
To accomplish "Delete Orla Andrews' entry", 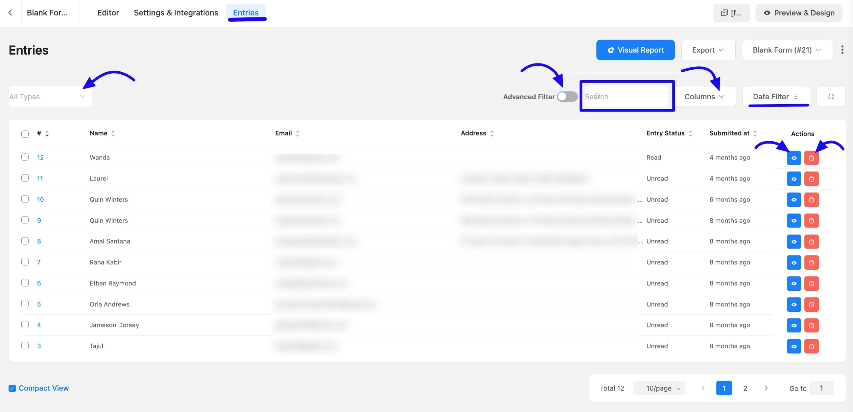I will coord(811,304).
